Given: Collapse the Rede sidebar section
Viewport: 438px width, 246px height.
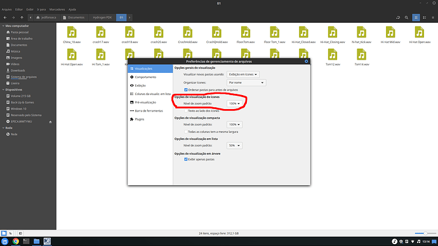Looking at the screenshot, I should (x=3, y=128).
